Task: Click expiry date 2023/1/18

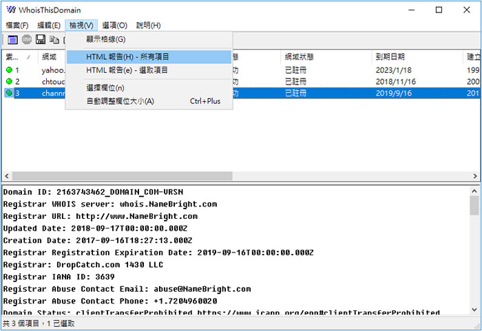Action: 393,70
